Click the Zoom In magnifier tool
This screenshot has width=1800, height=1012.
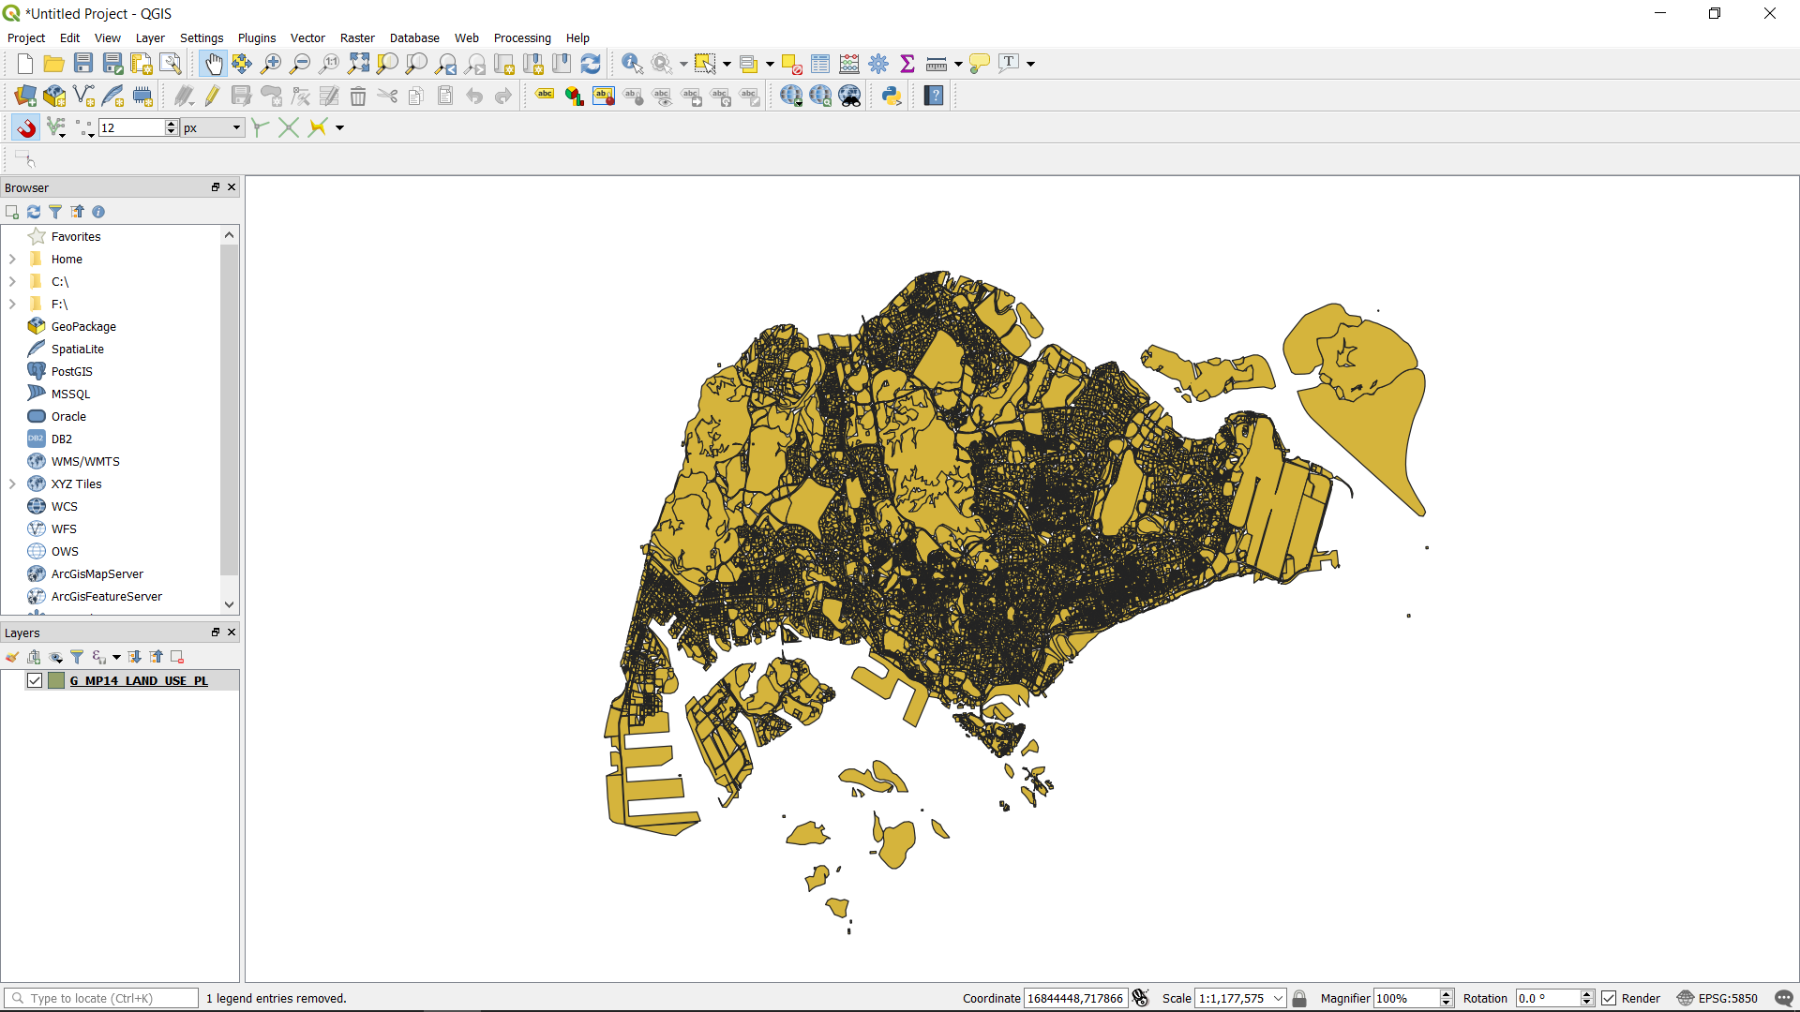271,64
